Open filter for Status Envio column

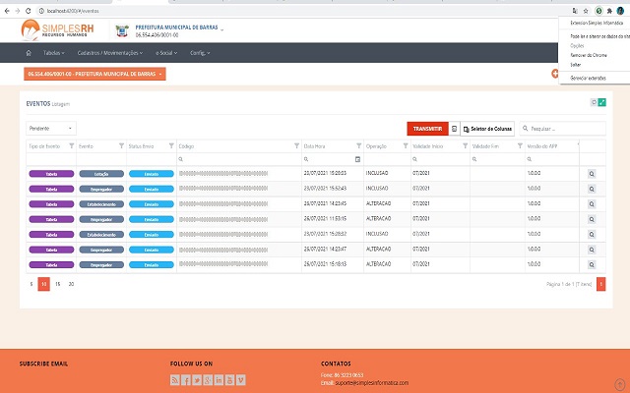pyautogui.click(x=171, y=146)
